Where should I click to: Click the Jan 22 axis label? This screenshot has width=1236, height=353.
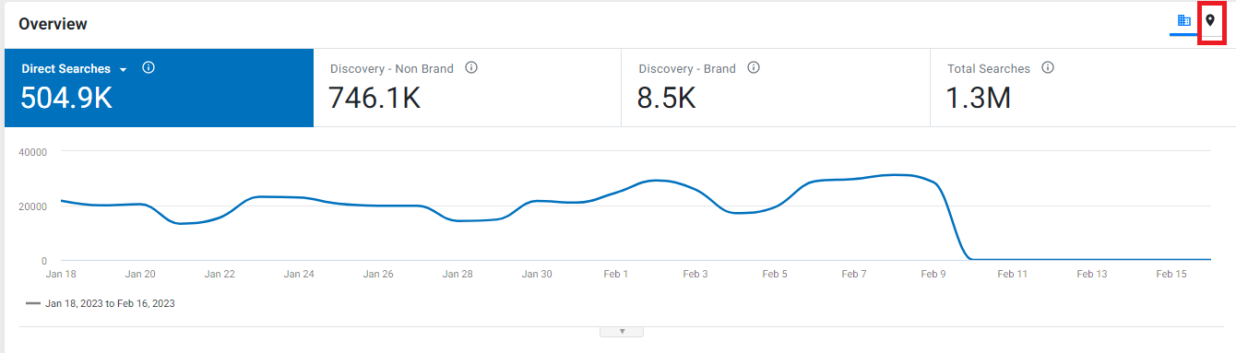(x=220, y=274)
